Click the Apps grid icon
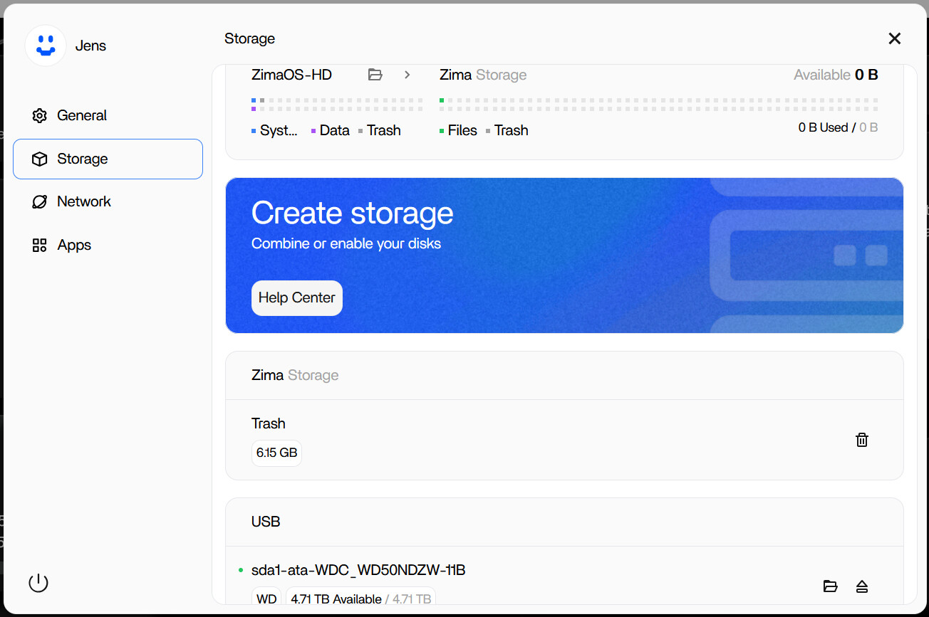929x617 pixels. [40, 246]
